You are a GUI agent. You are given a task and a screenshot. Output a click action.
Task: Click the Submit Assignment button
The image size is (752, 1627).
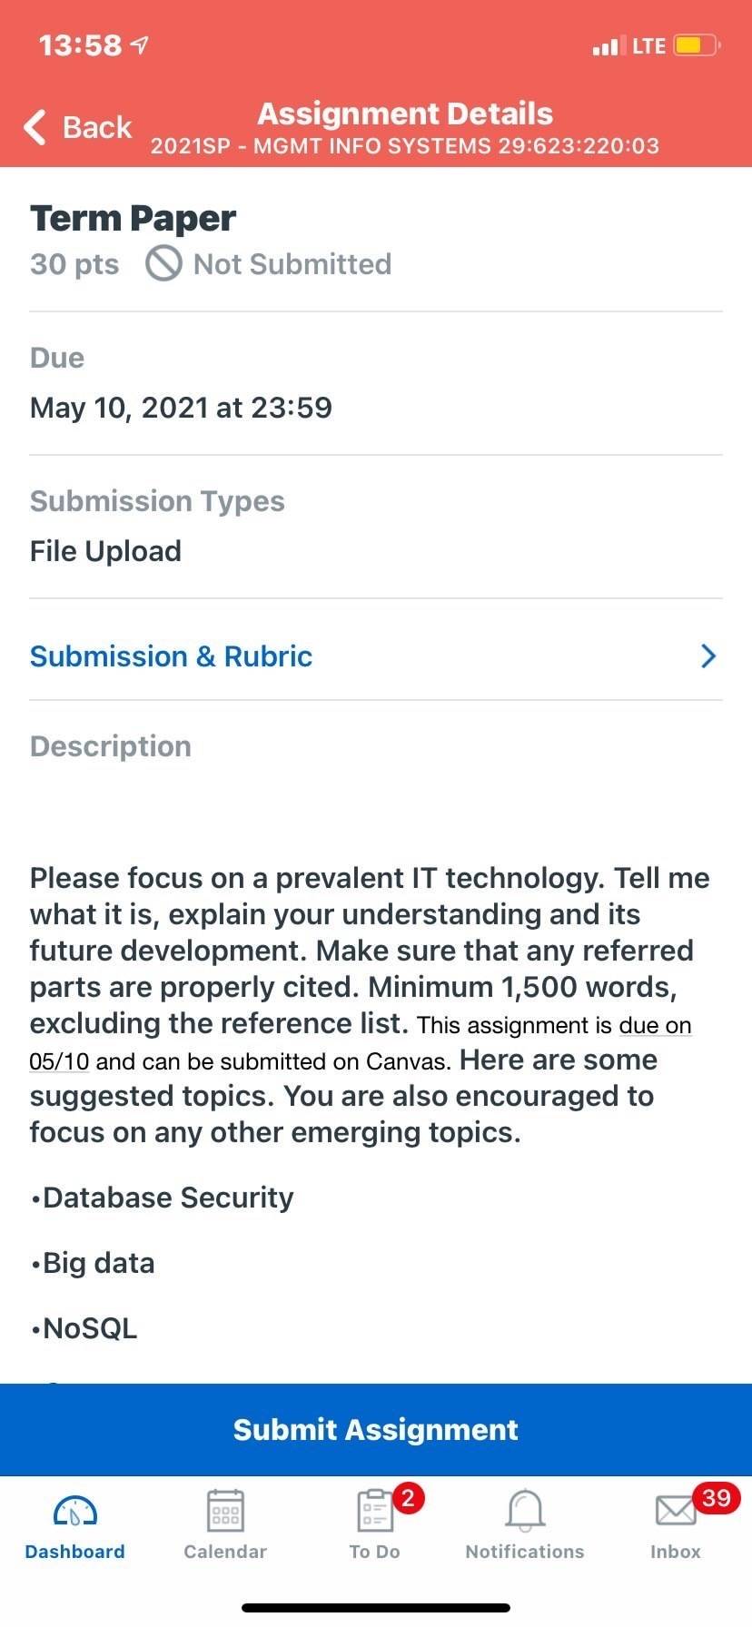pyautogui.click(x=376, y=1429)
